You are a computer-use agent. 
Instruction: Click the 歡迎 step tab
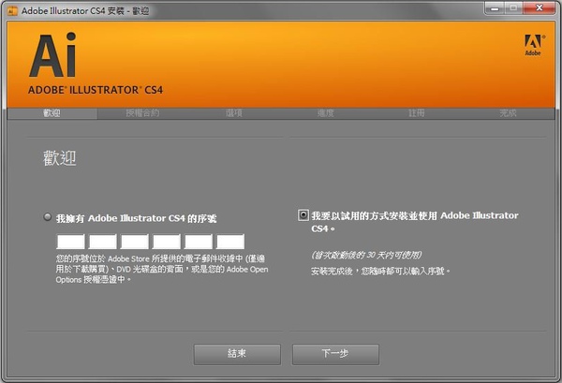point(52,113)
